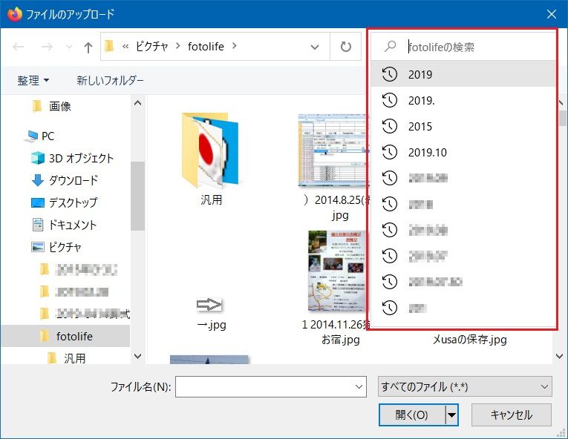
Task: Click the navigation pane scrollbar thumb
Action: (137, 196)
